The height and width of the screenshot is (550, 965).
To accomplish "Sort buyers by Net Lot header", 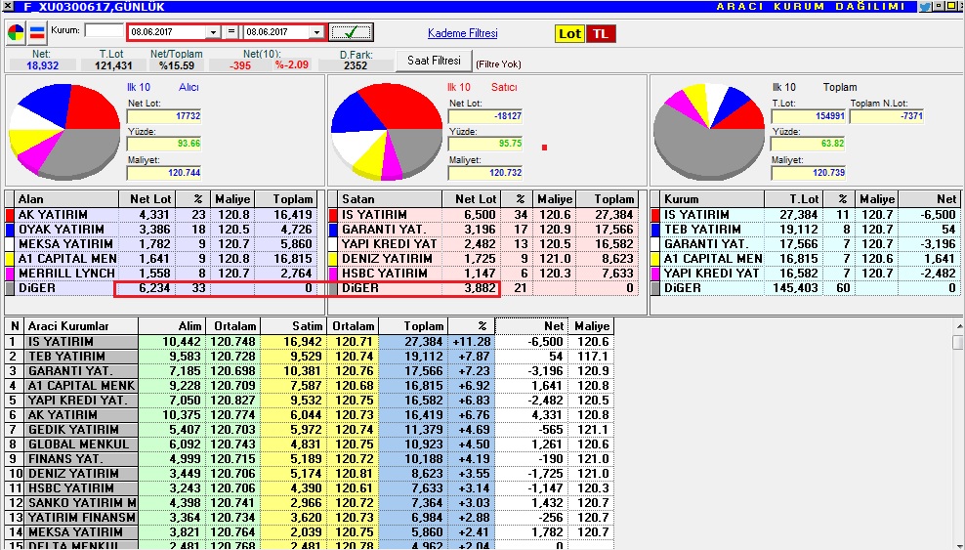I will coord(147,198).
